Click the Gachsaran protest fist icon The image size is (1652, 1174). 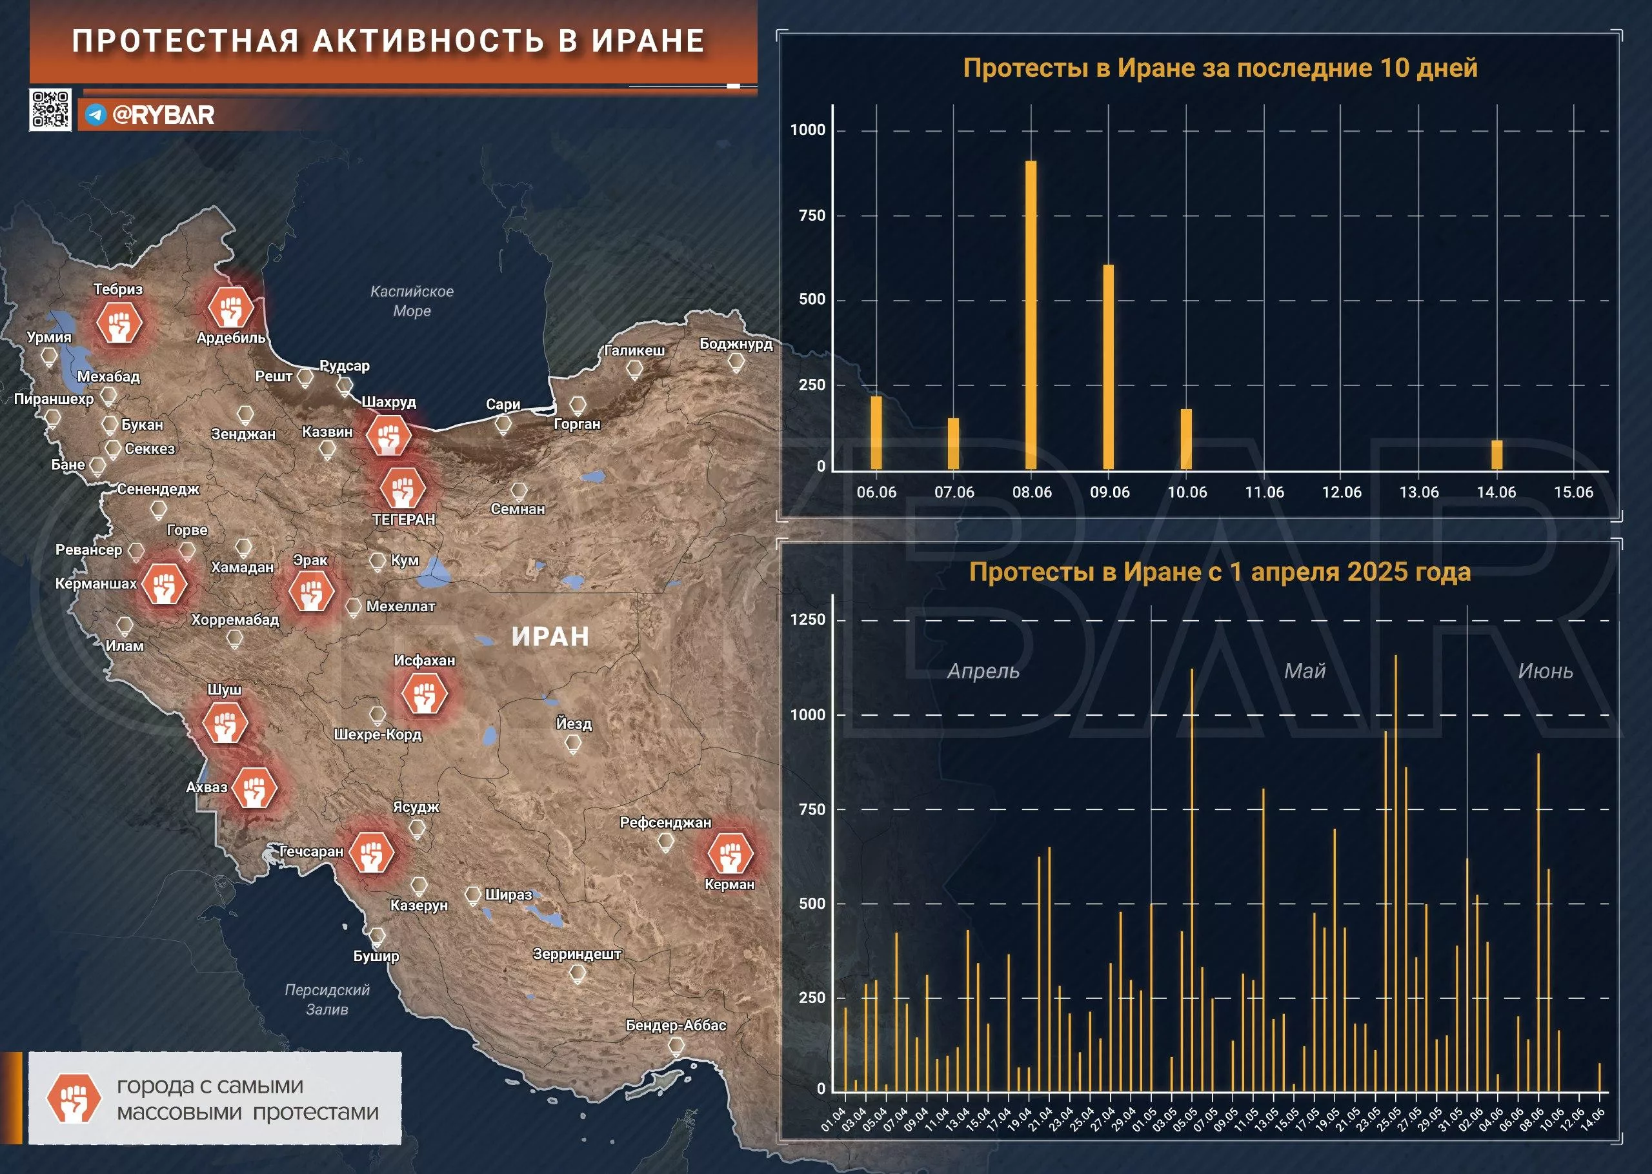pyautogui.click(x=372, y=853)
